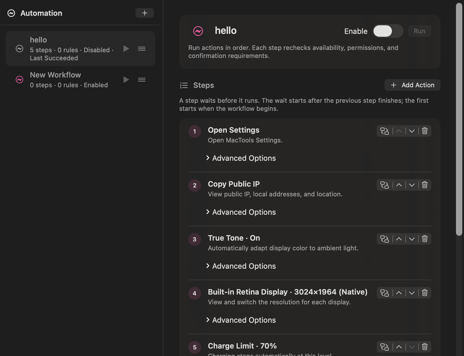Move Copy Public IP step up
464x356 pixels.
click(399, 185)
